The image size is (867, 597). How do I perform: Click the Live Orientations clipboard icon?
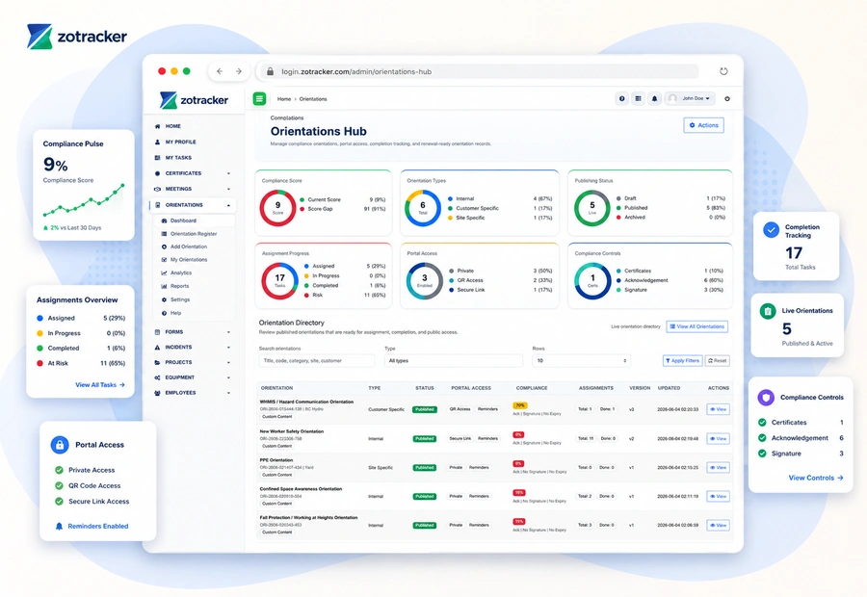pos(768,311)
